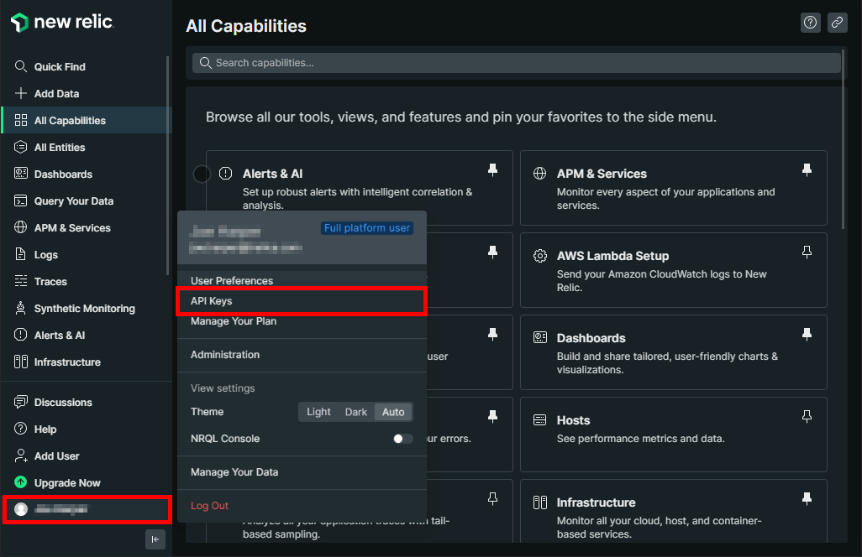Unpin the Dashboards capability card
The height and width of the screenshot is (557, 862).
807,334
